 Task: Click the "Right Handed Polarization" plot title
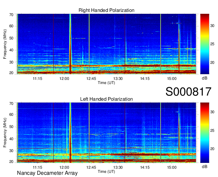(x=106, y=10)
